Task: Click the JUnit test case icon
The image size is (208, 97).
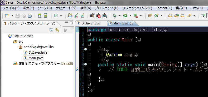Action: tap(76, 16)
